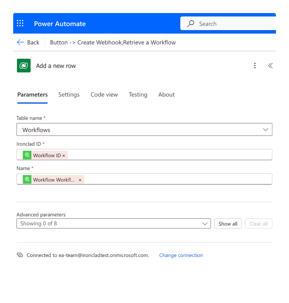Viewport: 289px width, 303px height.
Task: Click the Workflow Workfl... token icon
Action: click(27, 179)
